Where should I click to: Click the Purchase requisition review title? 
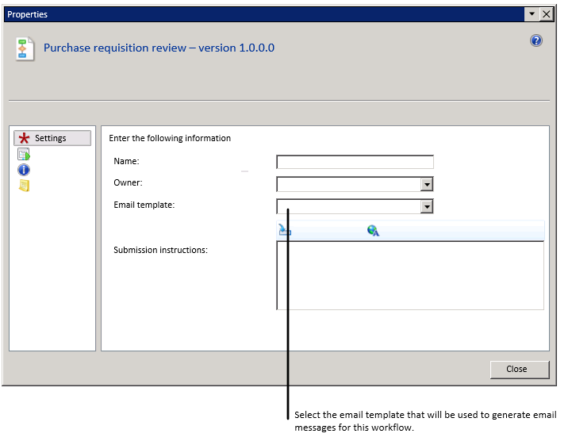[x=159, y=48]
